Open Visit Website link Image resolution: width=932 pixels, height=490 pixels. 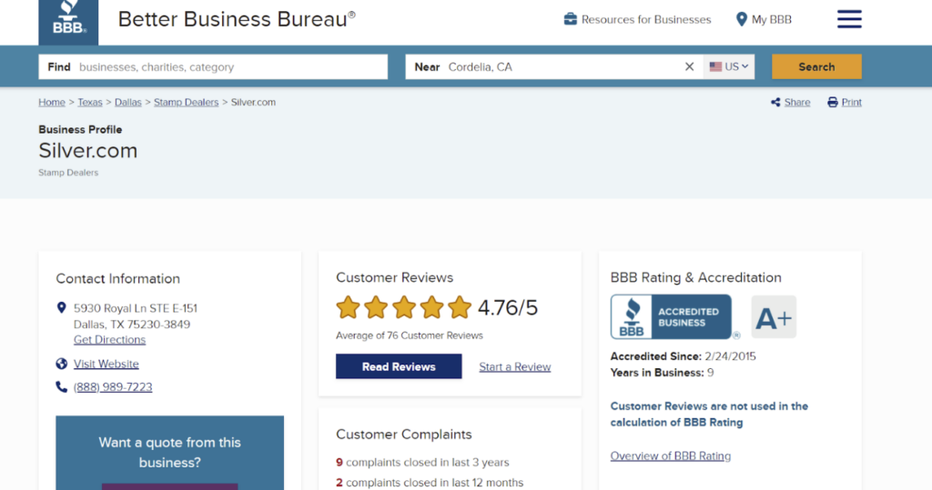point(106,364)
